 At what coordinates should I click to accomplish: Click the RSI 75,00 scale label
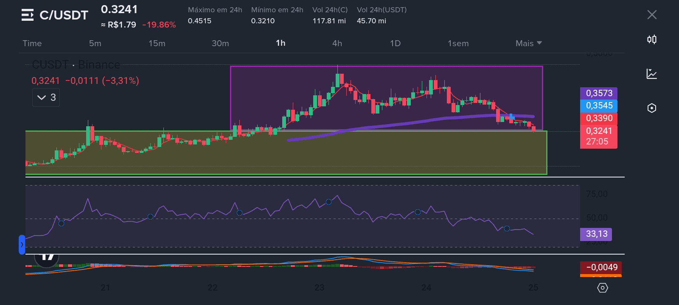(597, 194)
